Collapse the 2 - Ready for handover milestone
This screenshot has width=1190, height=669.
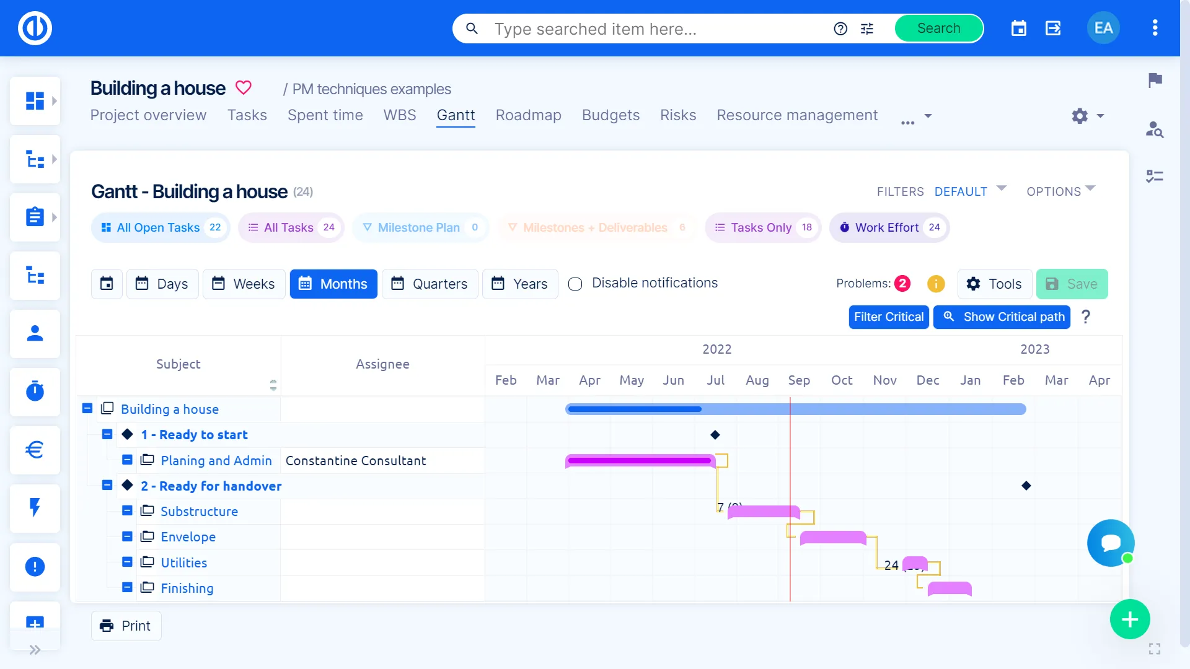[107, 486]
